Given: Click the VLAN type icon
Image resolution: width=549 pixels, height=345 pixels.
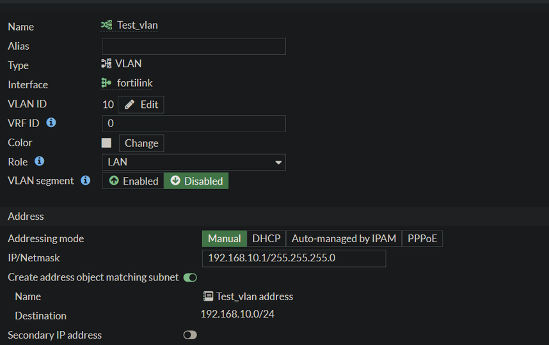Looking at the screenshot, I should (106, 64).
